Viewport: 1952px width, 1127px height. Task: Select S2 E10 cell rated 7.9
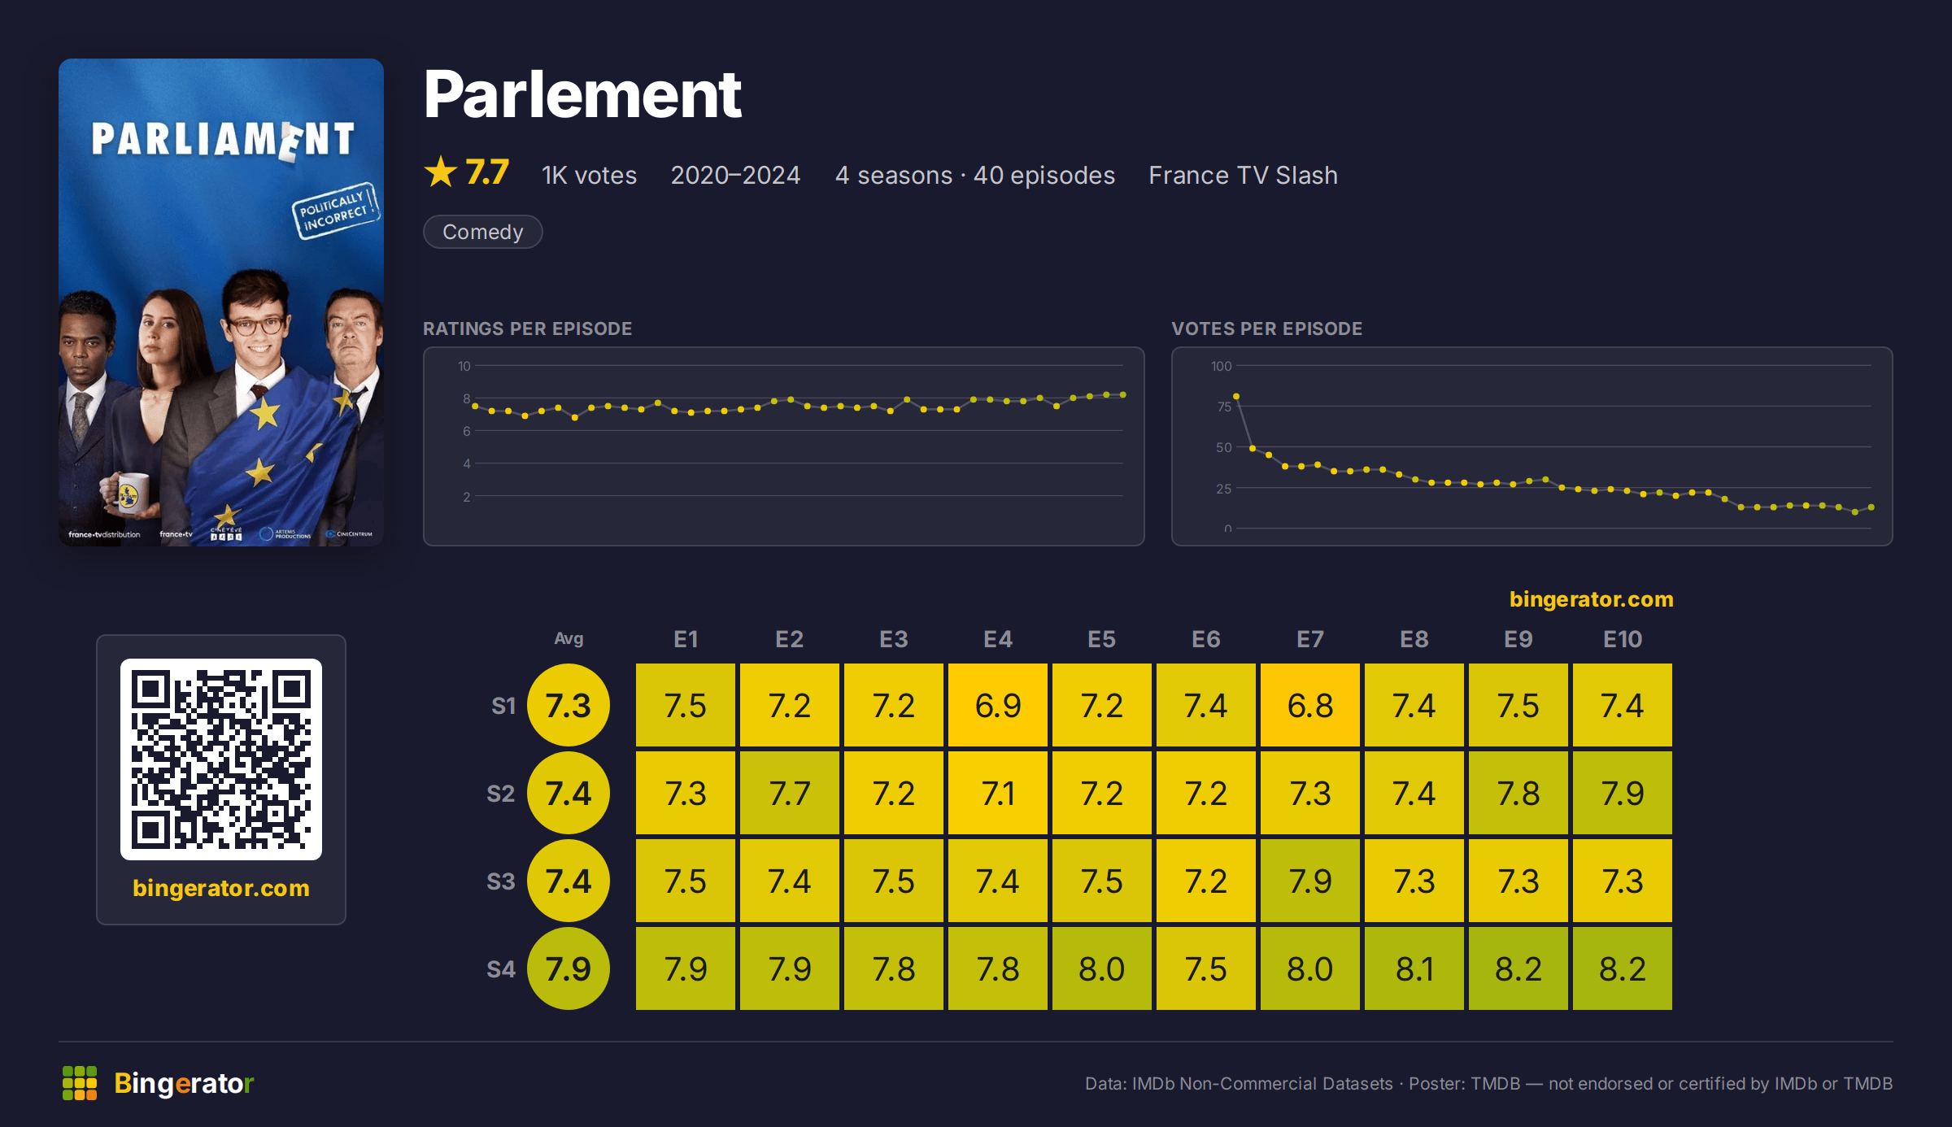pos(1623,793)
